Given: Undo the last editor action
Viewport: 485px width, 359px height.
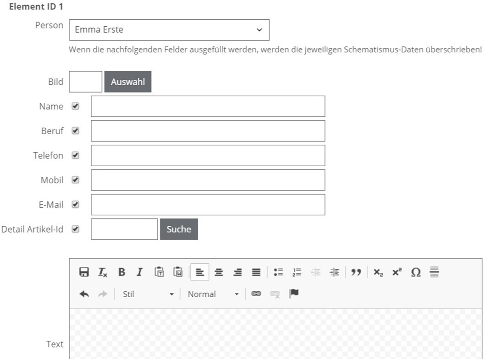Looking at the screenshot, I should (x=84, y=294).
